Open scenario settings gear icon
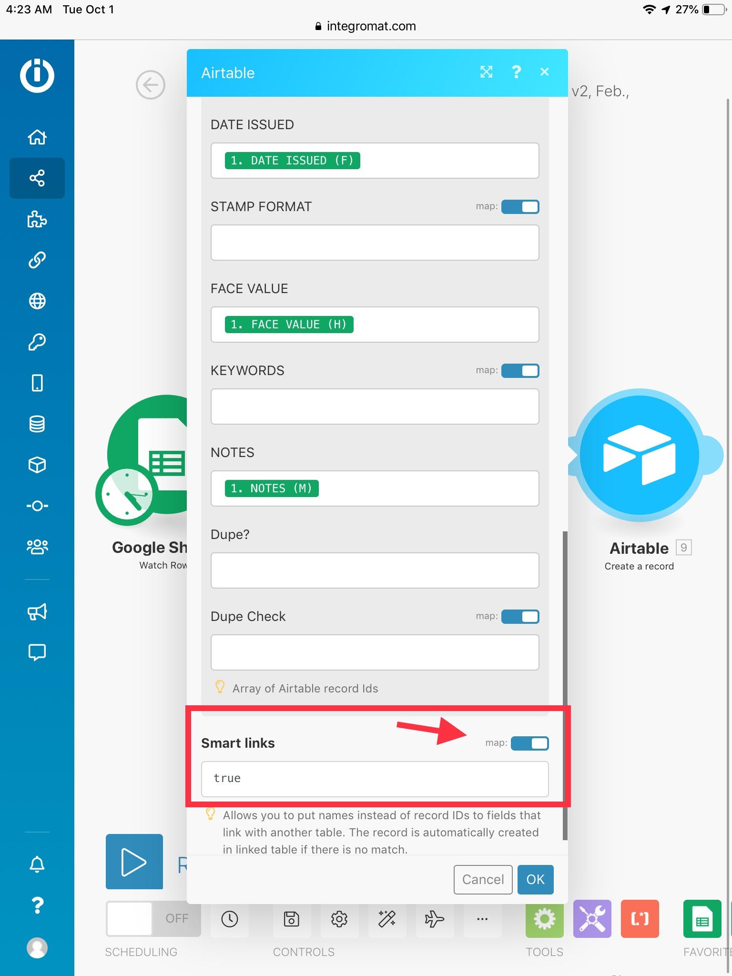 point(339,919)
